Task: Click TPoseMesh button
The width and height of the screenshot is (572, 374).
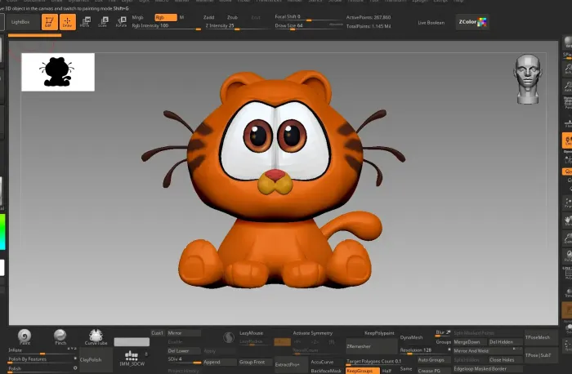Action: click(541, 337)
